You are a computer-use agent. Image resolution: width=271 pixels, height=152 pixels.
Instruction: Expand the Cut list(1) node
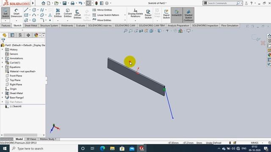coord(2,62)
